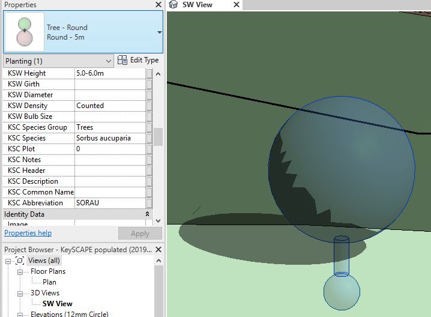Image resolution: width=431 pixels, height=317 pixels.
Task: Click the Tree - Round type preview thumbnail
Action: click(x=24, y=32)
